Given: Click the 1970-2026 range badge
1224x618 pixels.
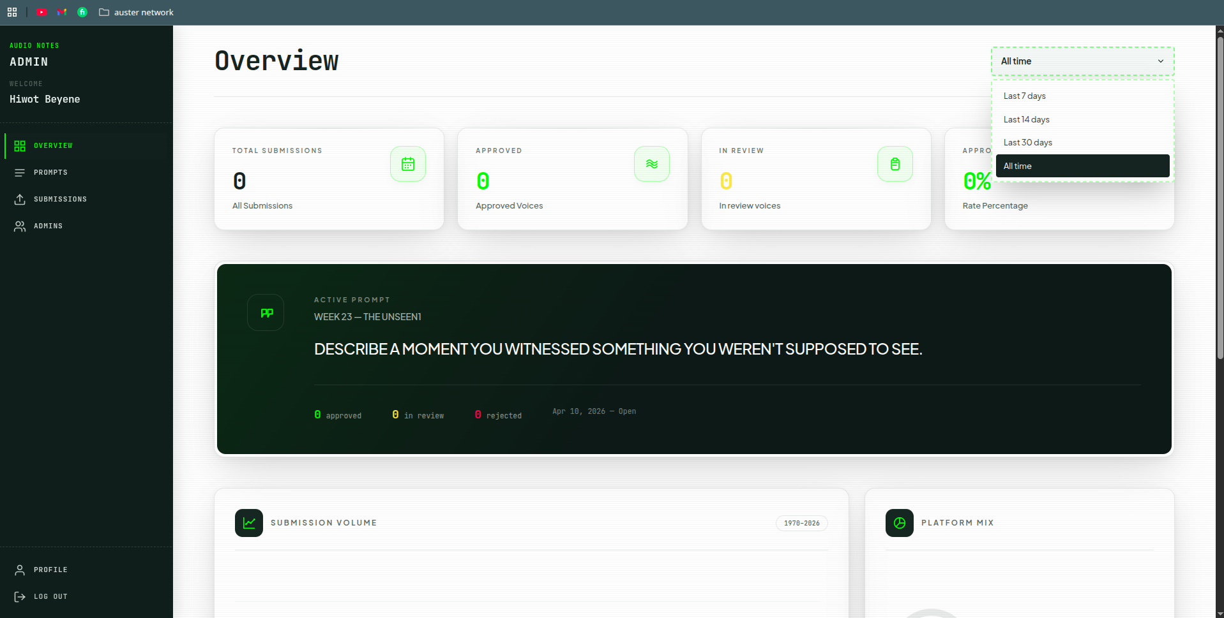Looking at the screenshot, I should 802,523.
